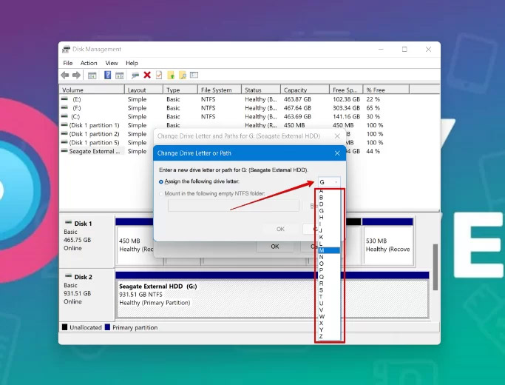Open the Action menu
This screenshot has width=505, height=385.
(89, 63)
